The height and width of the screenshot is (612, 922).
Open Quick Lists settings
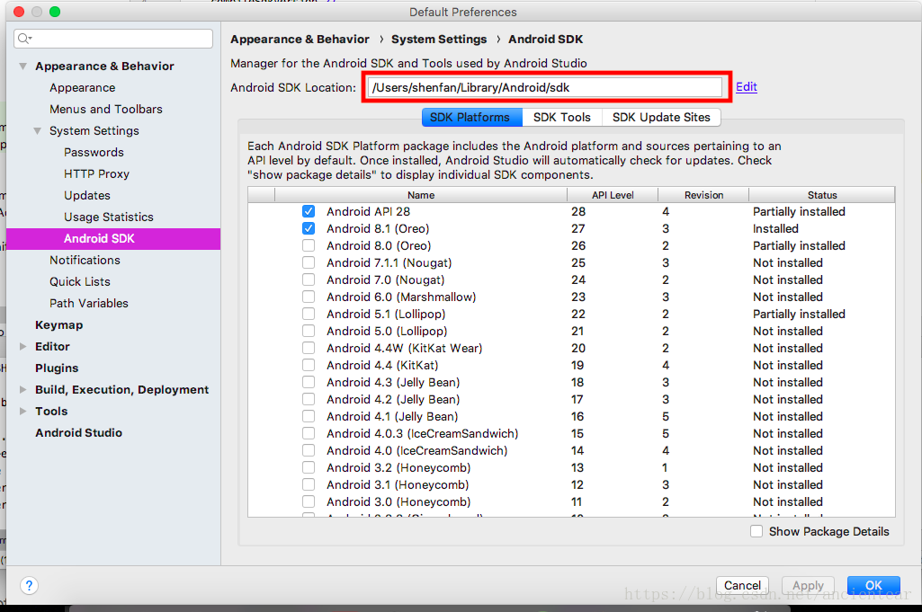80,282
